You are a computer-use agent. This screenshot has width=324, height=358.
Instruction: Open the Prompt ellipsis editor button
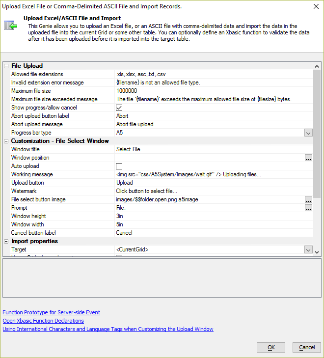point(308,208)
